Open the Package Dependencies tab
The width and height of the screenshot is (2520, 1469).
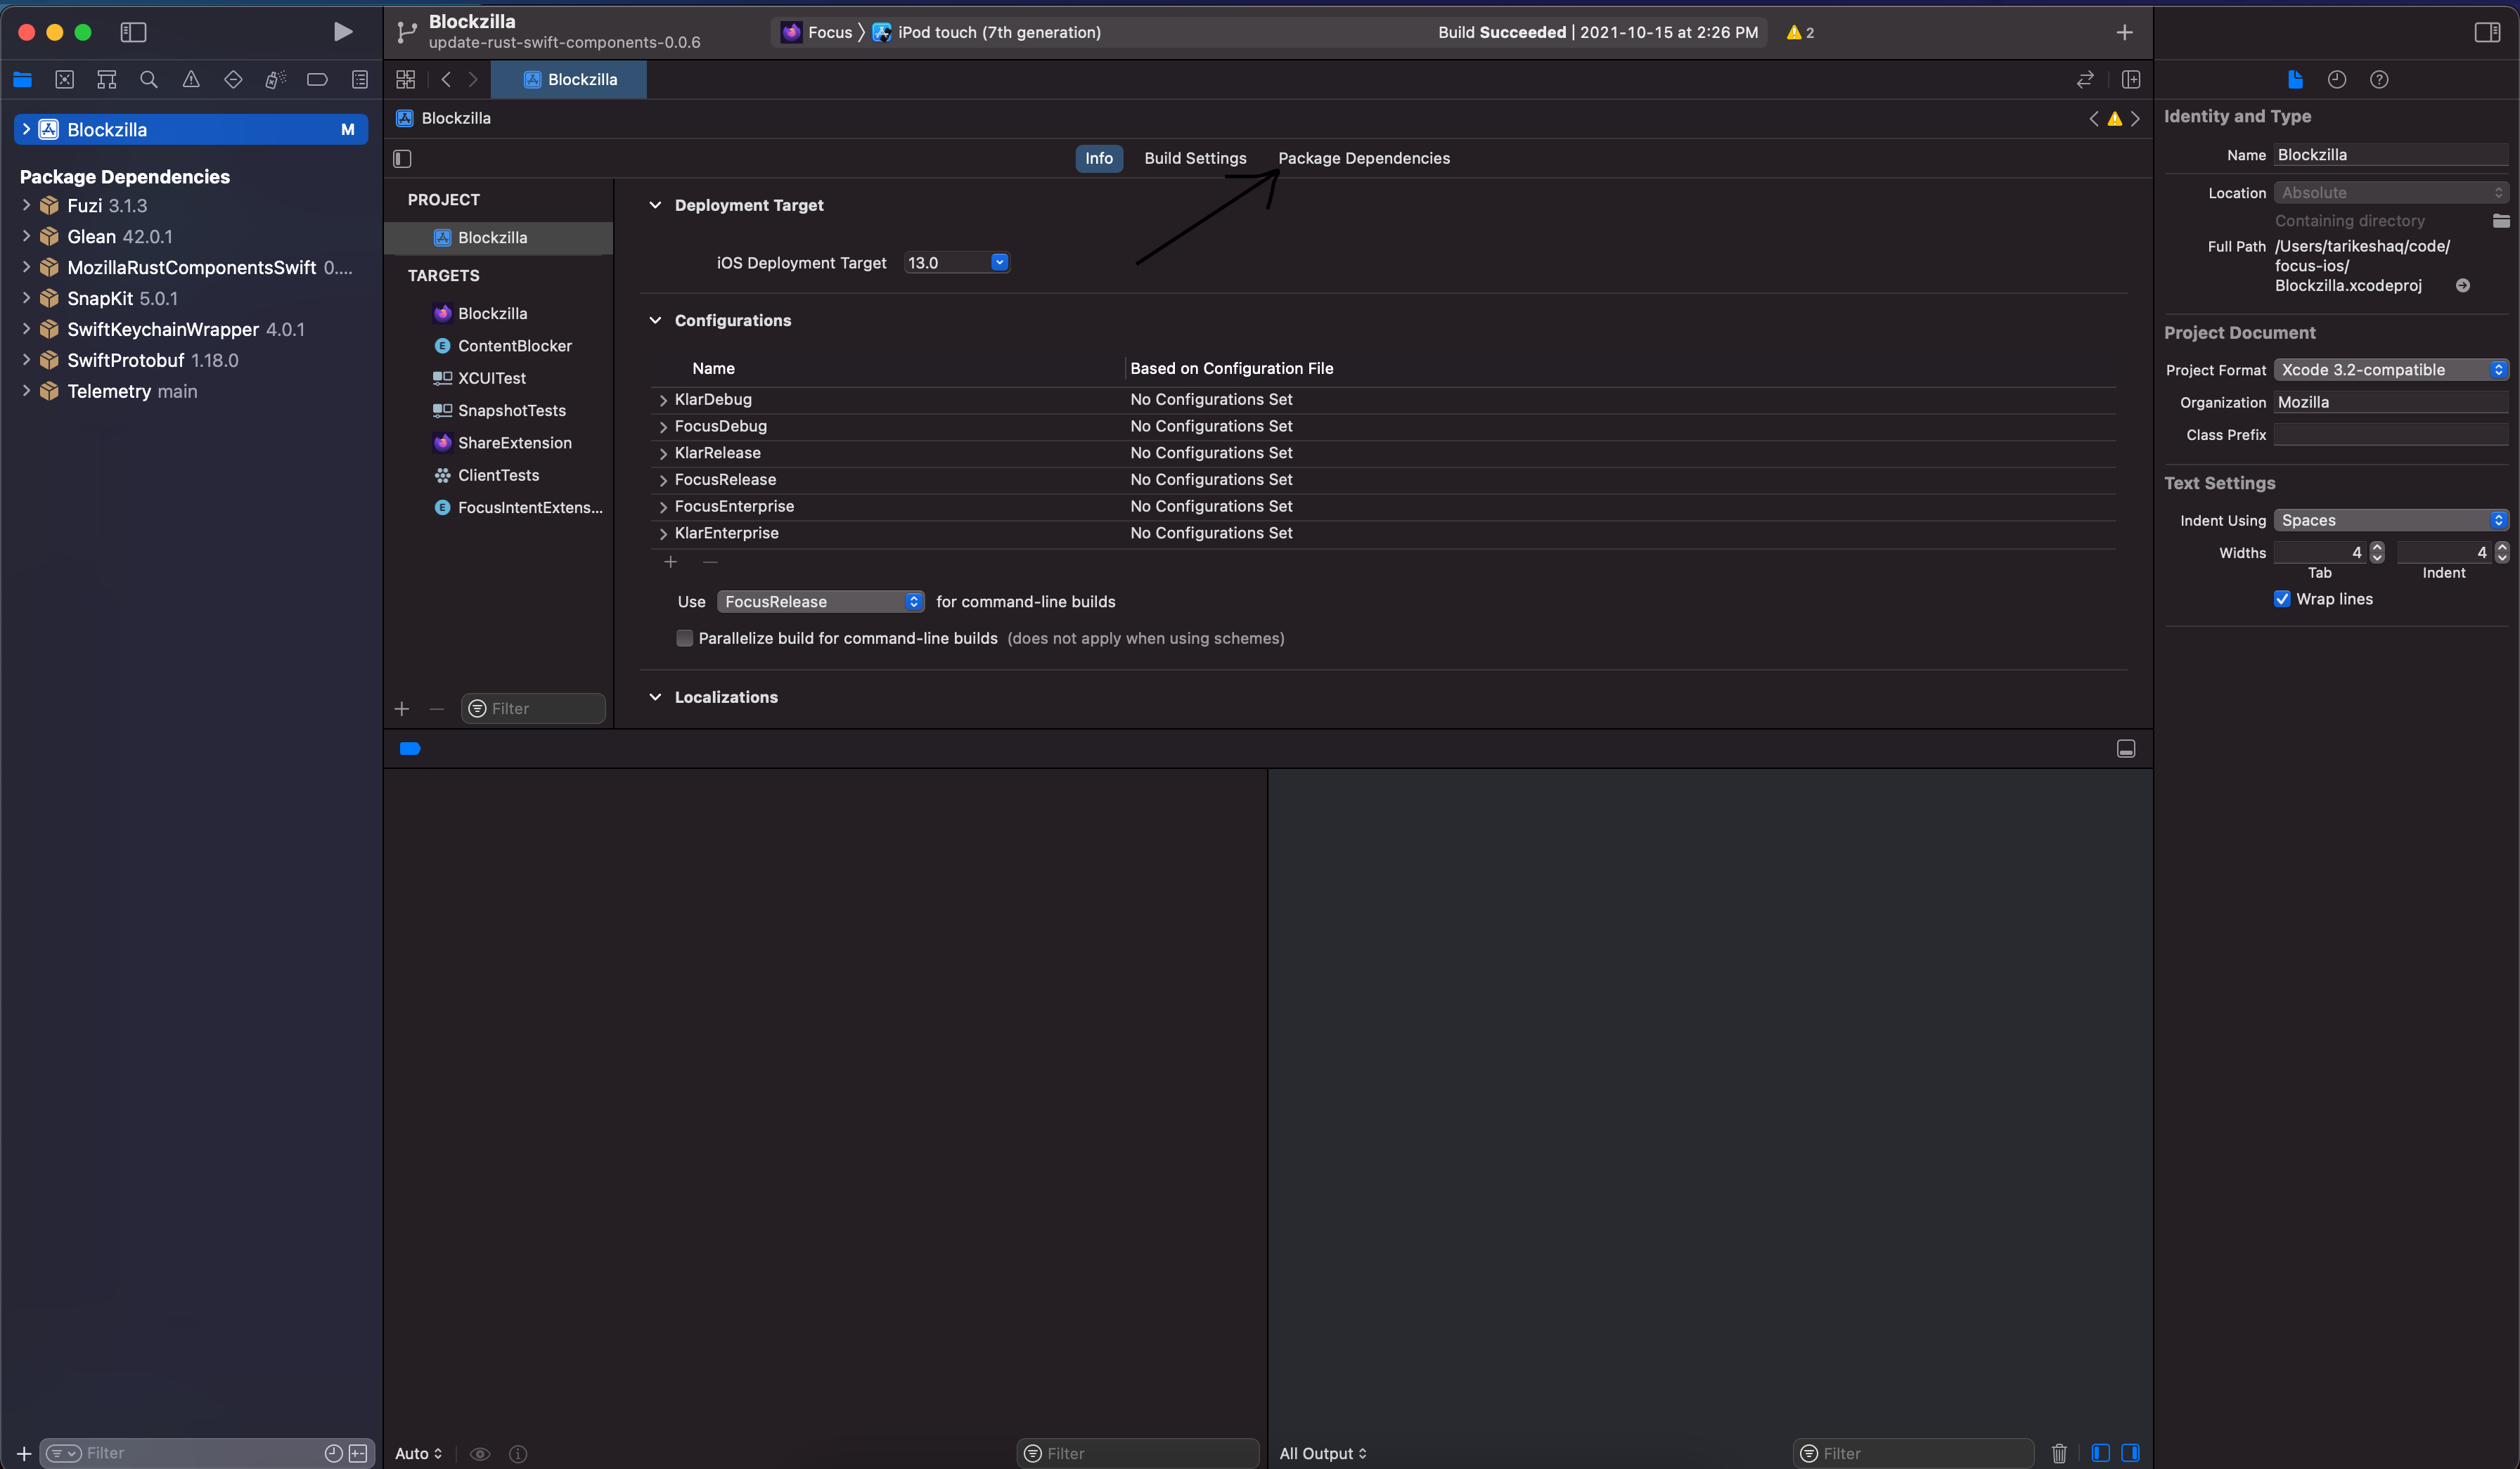point(1363,158)
